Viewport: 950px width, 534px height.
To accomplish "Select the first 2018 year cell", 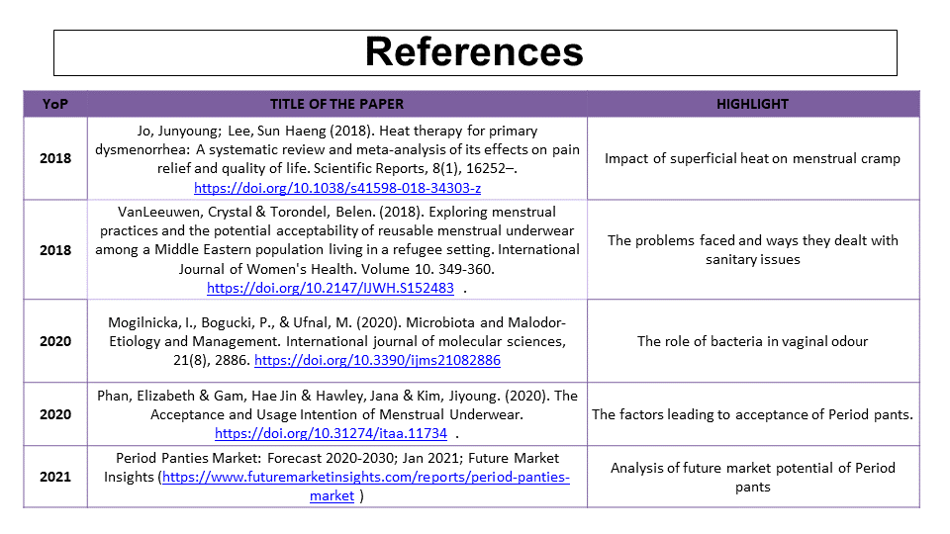I will point(55,158).
